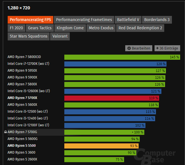Click the 115 % blue bar

click(110, 112)
